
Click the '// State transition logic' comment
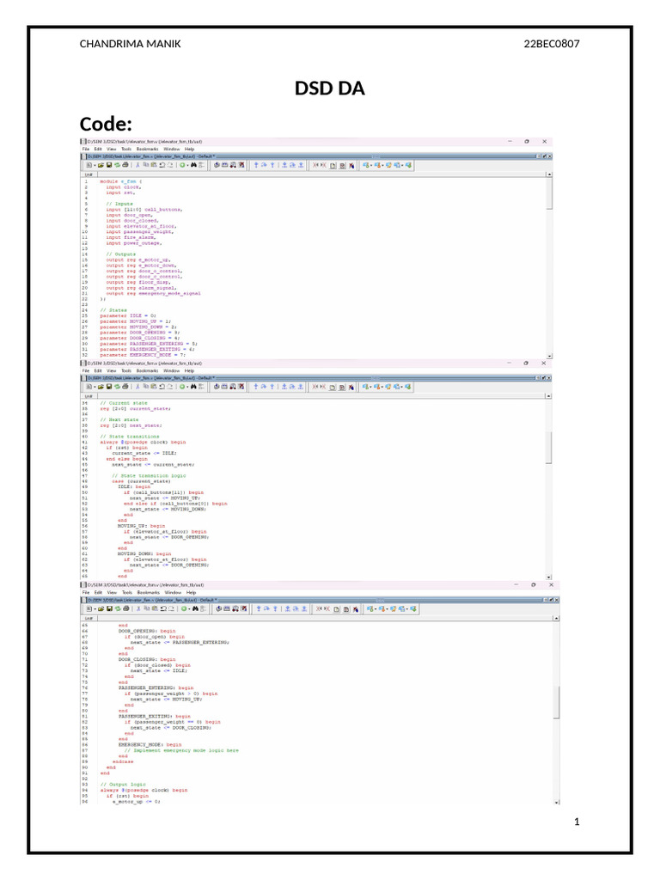(149, 475)
